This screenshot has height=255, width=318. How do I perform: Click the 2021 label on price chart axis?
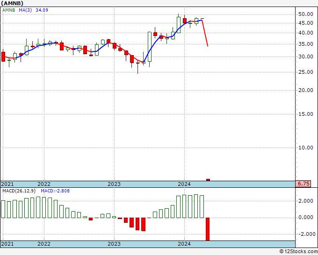7,184
